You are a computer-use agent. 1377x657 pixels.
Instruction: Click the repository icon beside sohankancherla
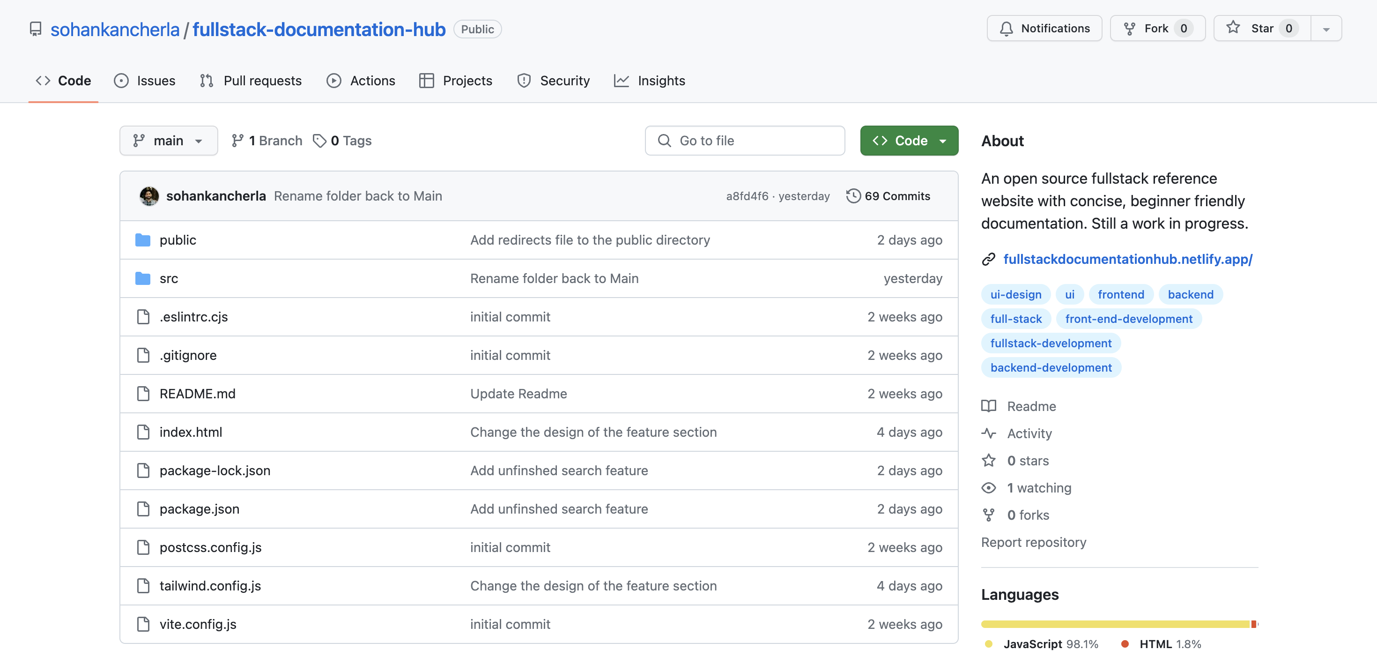(35, 29)
